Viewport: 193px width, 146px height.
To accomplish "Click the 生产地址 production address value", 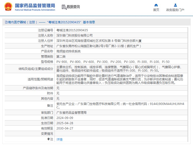I will click(x=99, y=46).
